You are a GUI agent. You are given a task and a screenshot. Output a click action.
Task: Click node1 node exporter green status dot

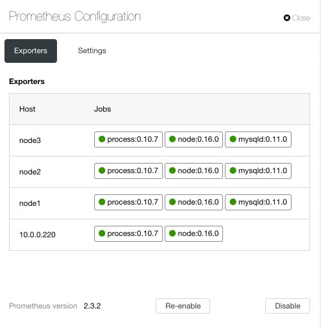click(172, 202)
